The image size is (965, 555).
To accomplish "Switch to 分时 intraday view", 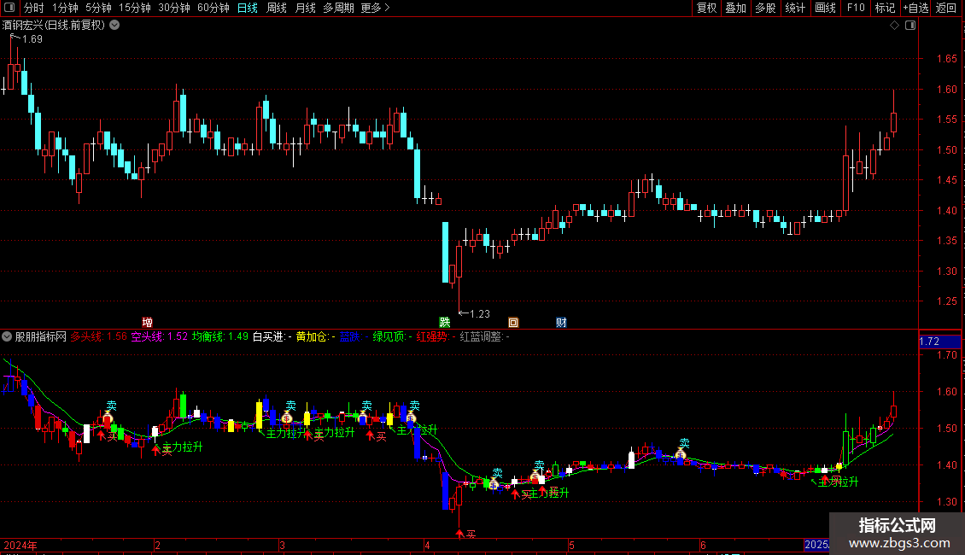I will coord(34,8).
